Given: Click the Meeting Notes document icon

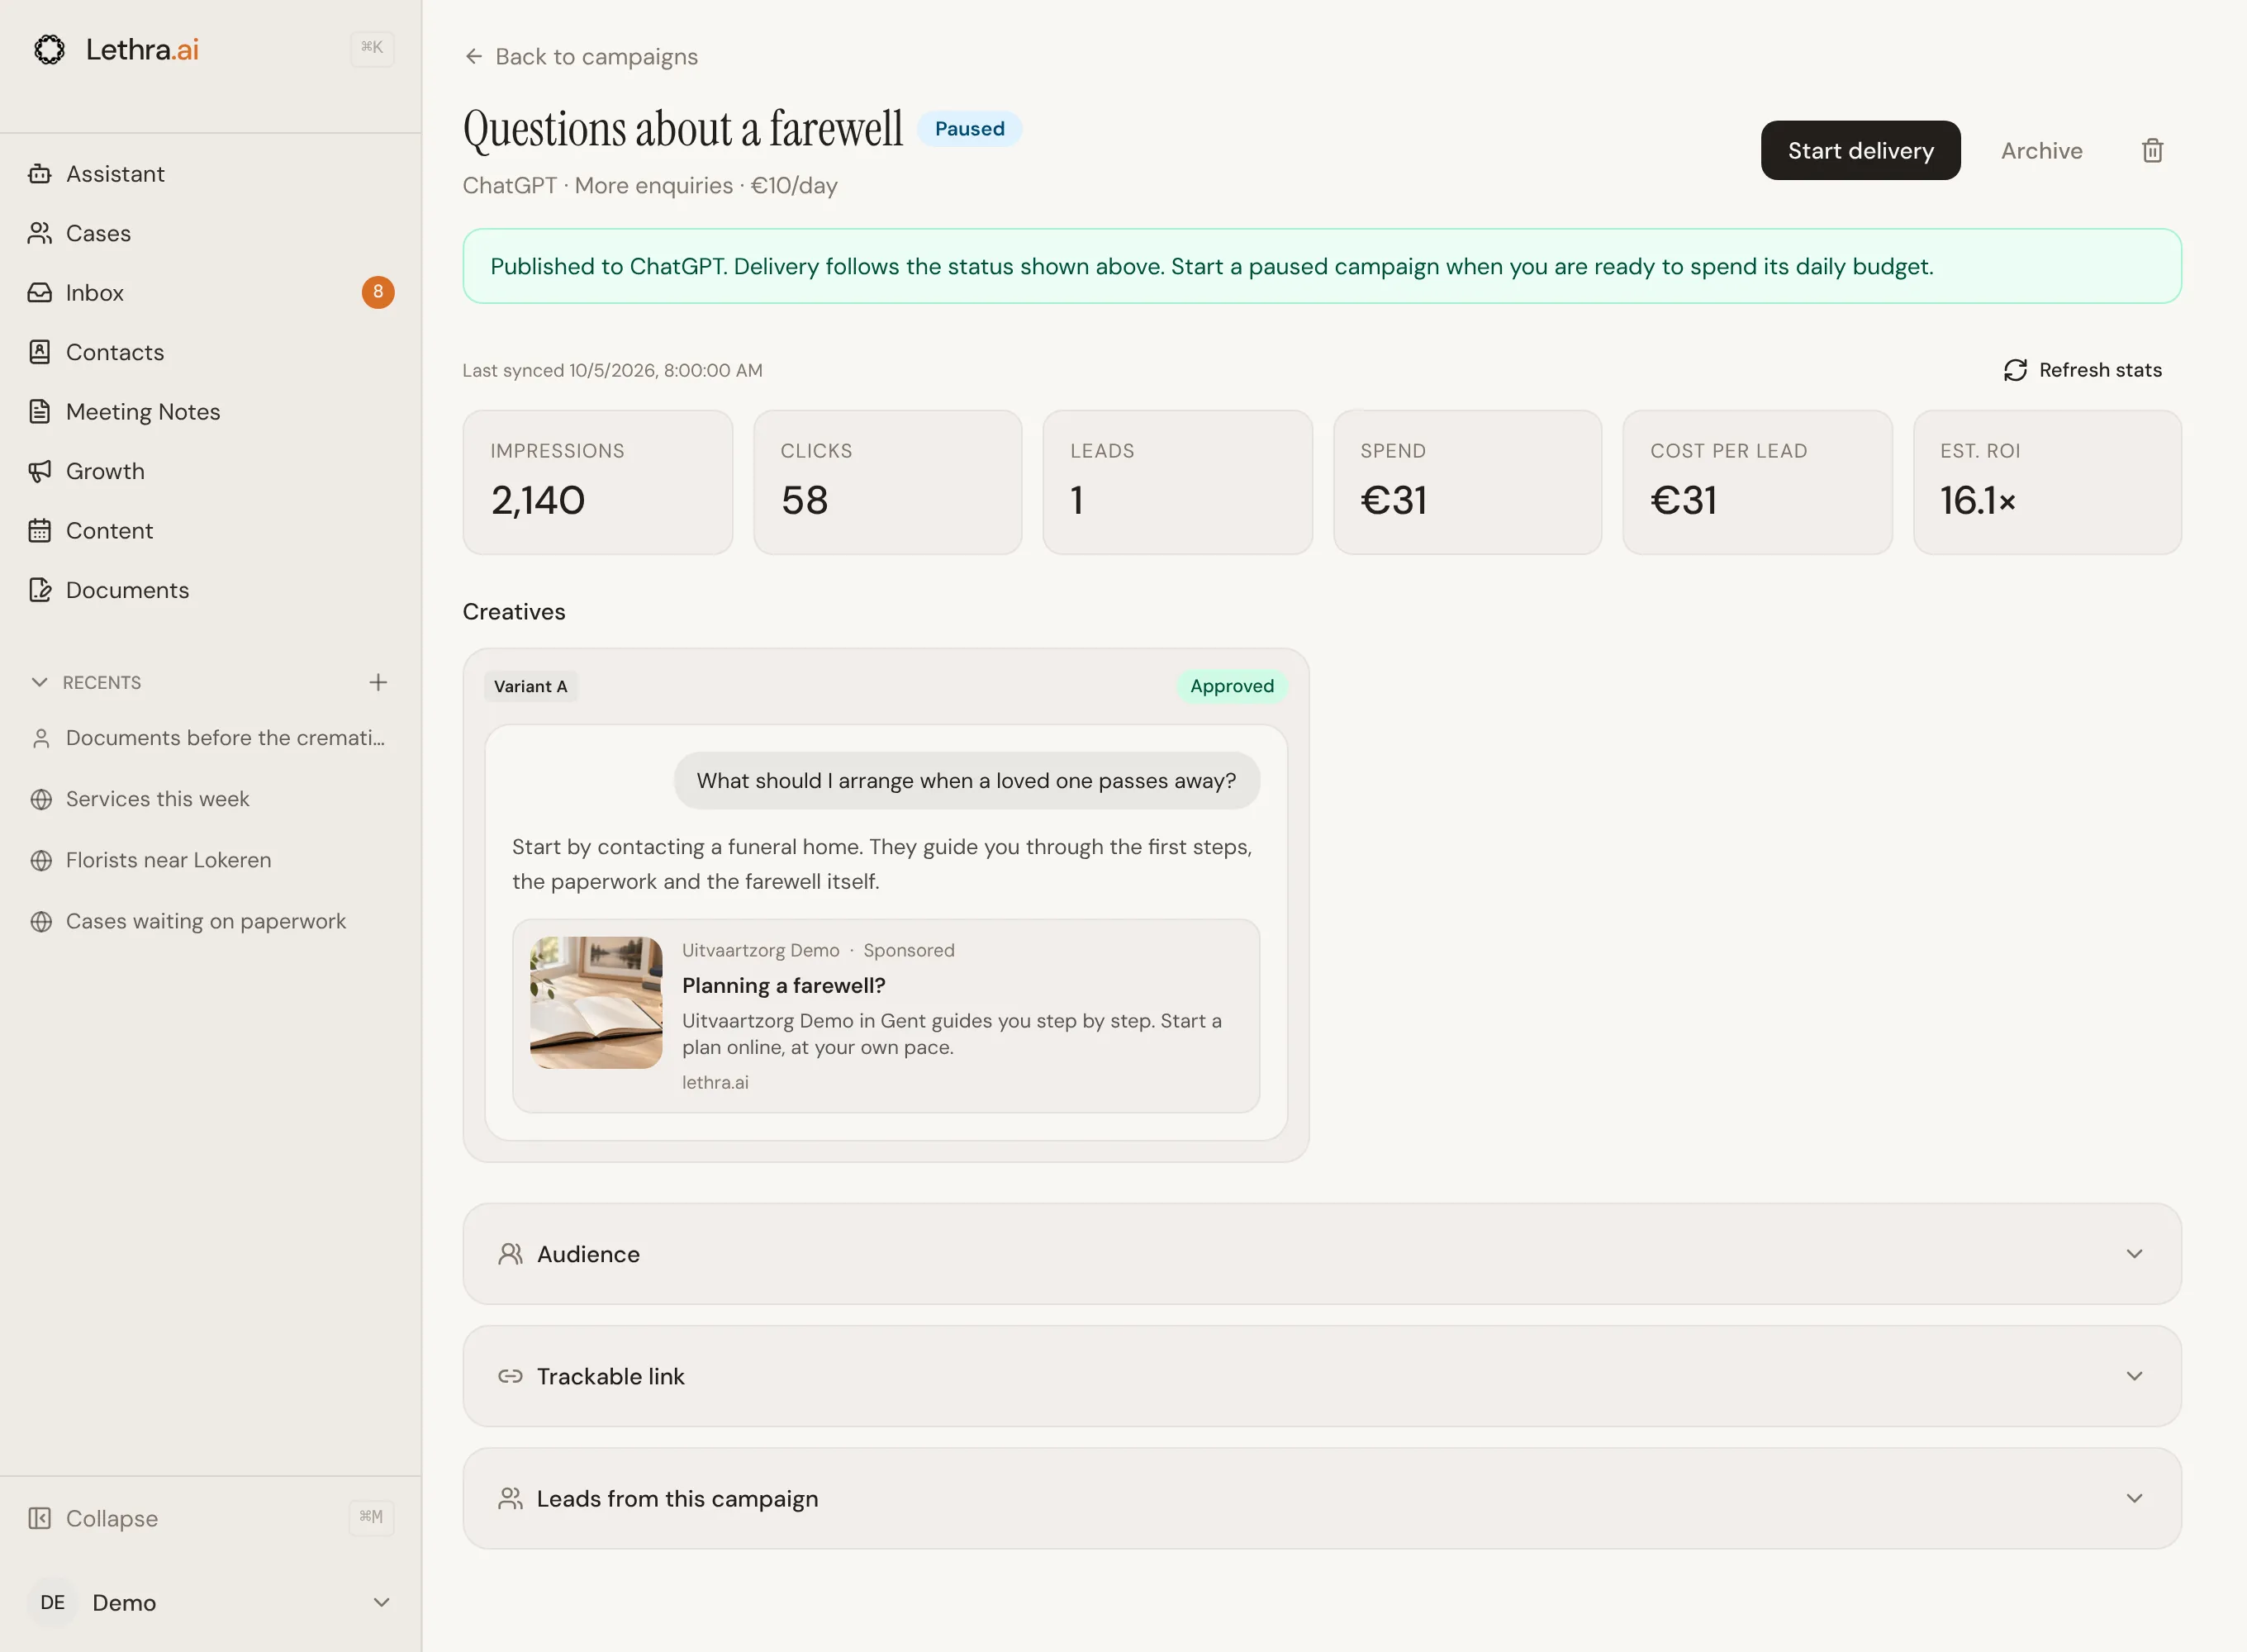Looking at the screenshot, I should point(40,412).
